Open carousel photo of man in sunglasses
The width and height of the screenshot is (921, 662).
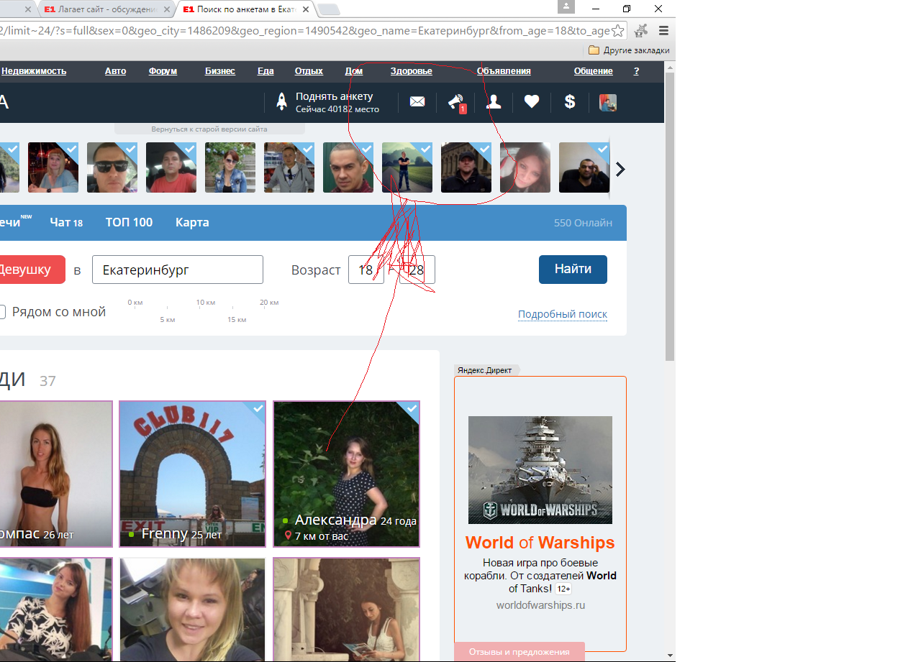[112, 167]
